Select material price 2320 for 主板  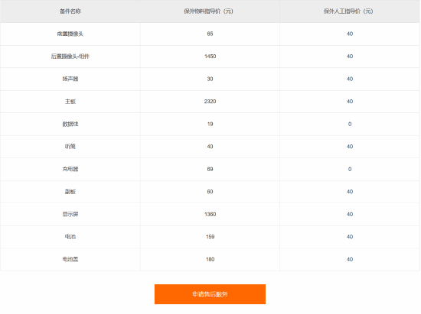[x=210, y=102]
